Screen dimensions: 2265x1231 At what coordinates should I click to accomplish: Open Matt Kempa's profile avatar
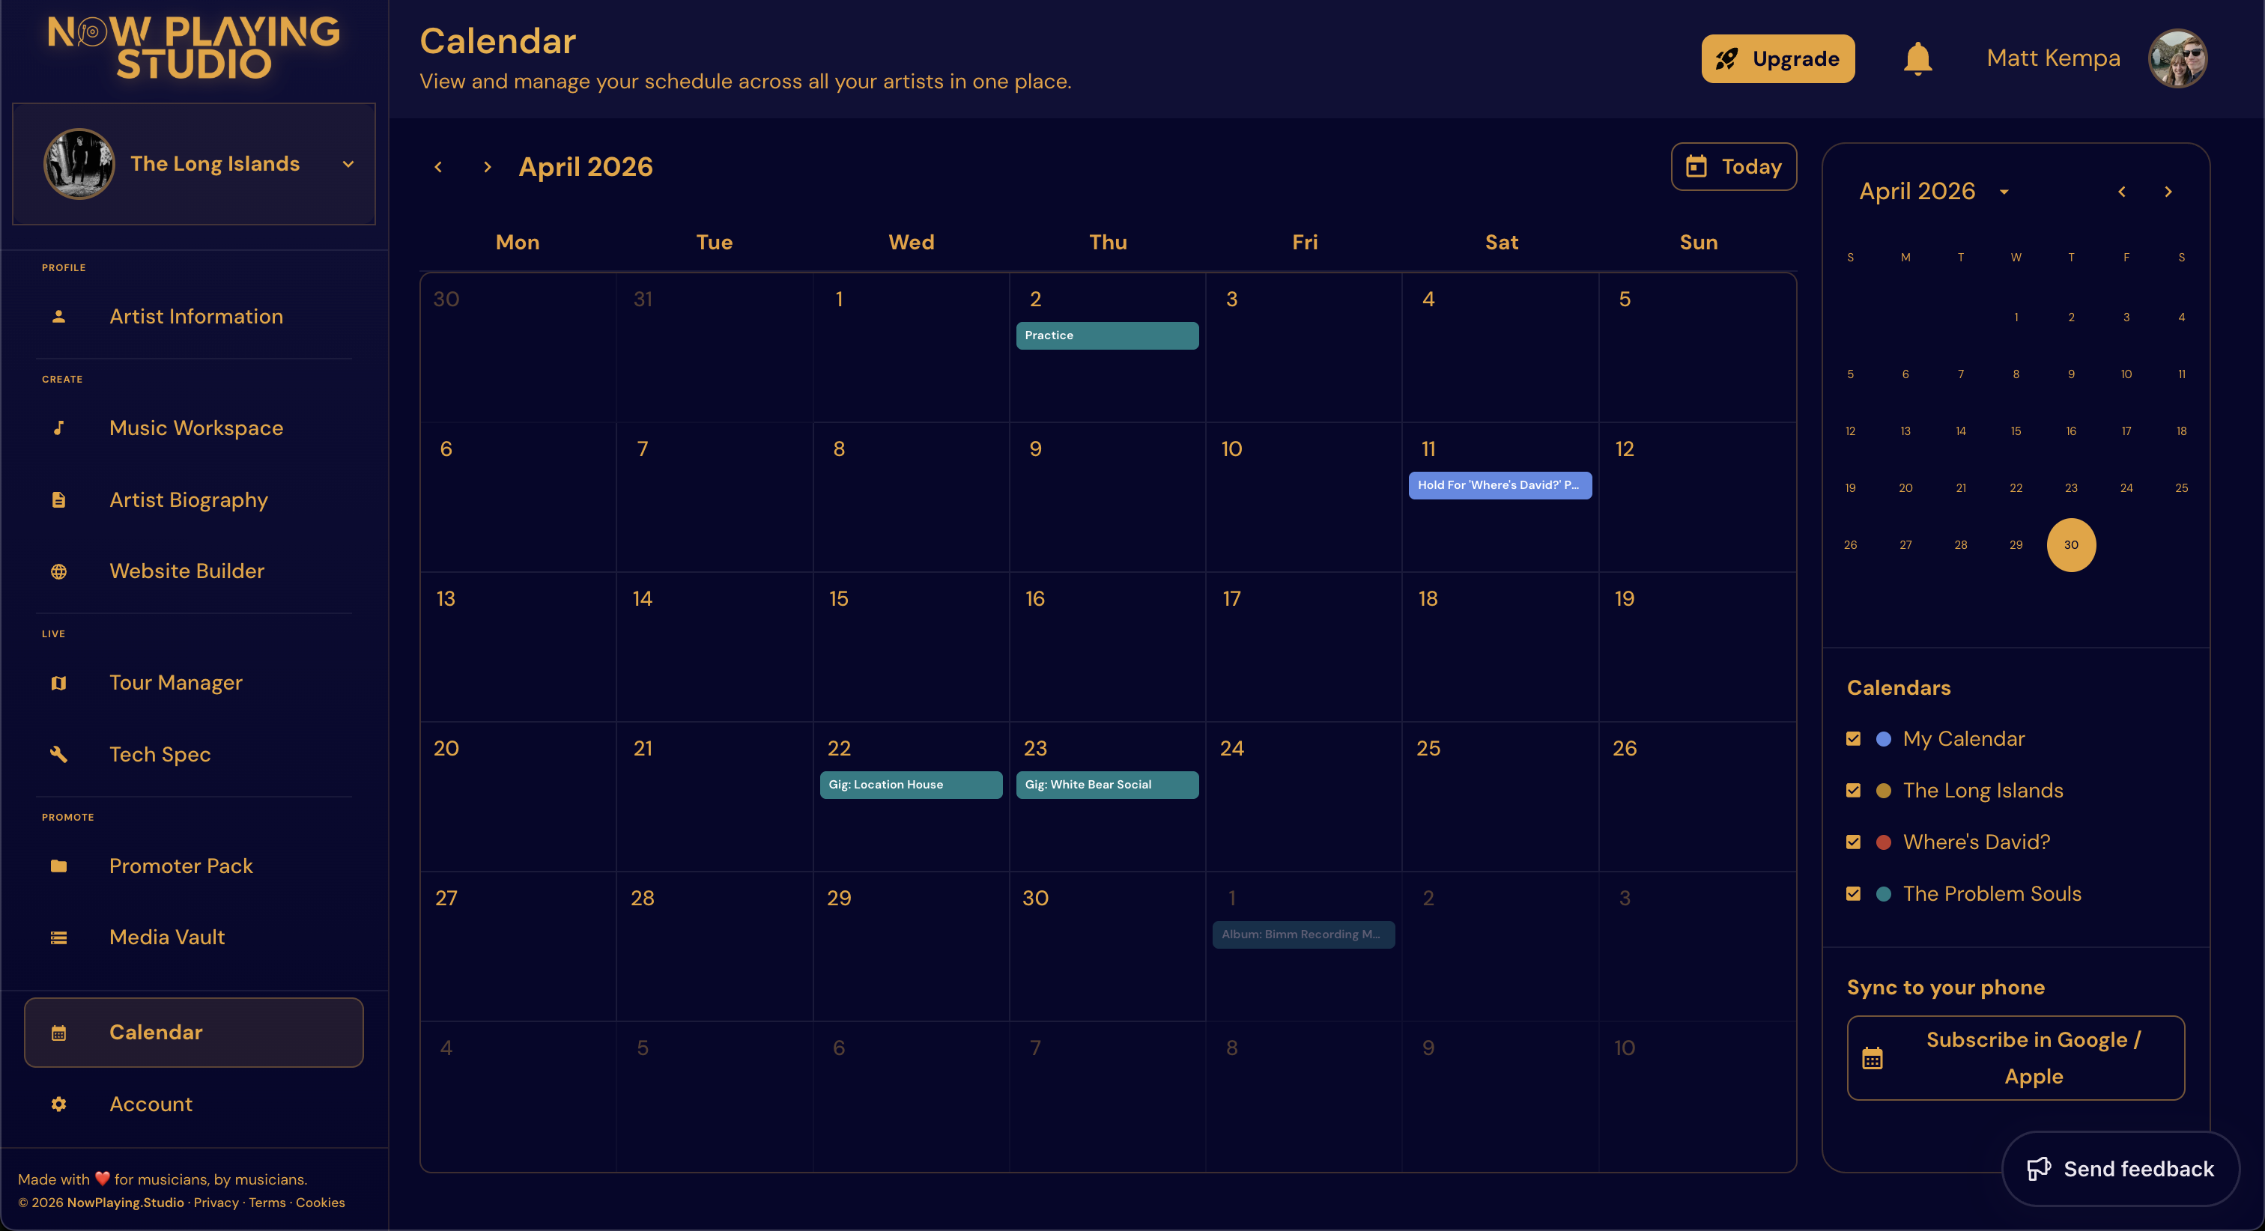click(2177, 59)
